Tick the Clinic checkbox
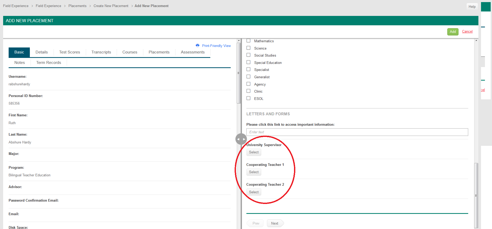 248,91
